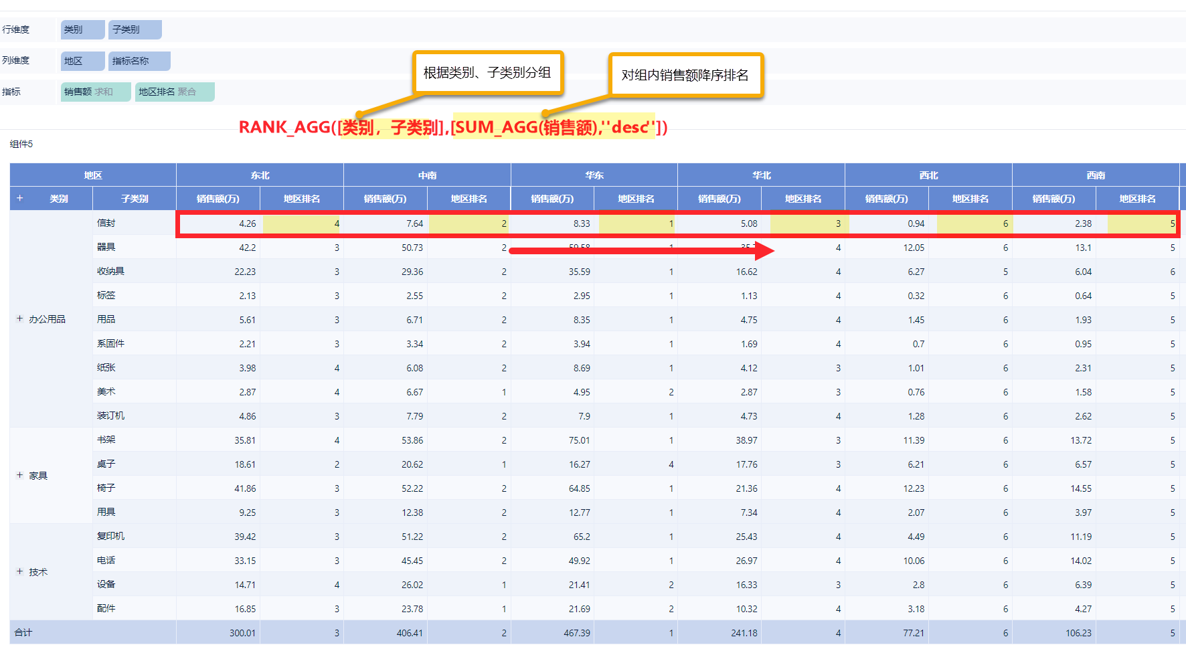Screen dimensions: 1186x647
Task: Expand the 家具 category group
Action: pos(20,475)
